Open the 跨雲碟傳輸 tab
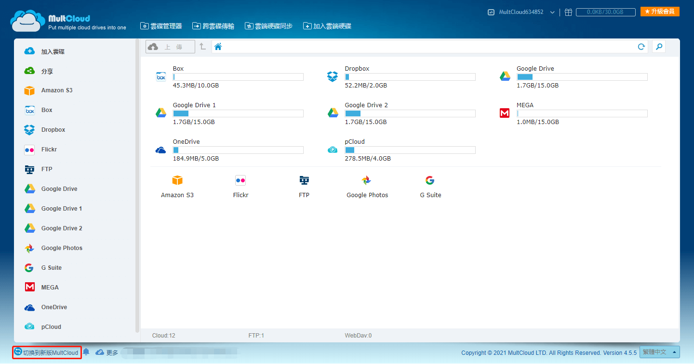Viewport: 694px width, 364px height. [213, 26]
